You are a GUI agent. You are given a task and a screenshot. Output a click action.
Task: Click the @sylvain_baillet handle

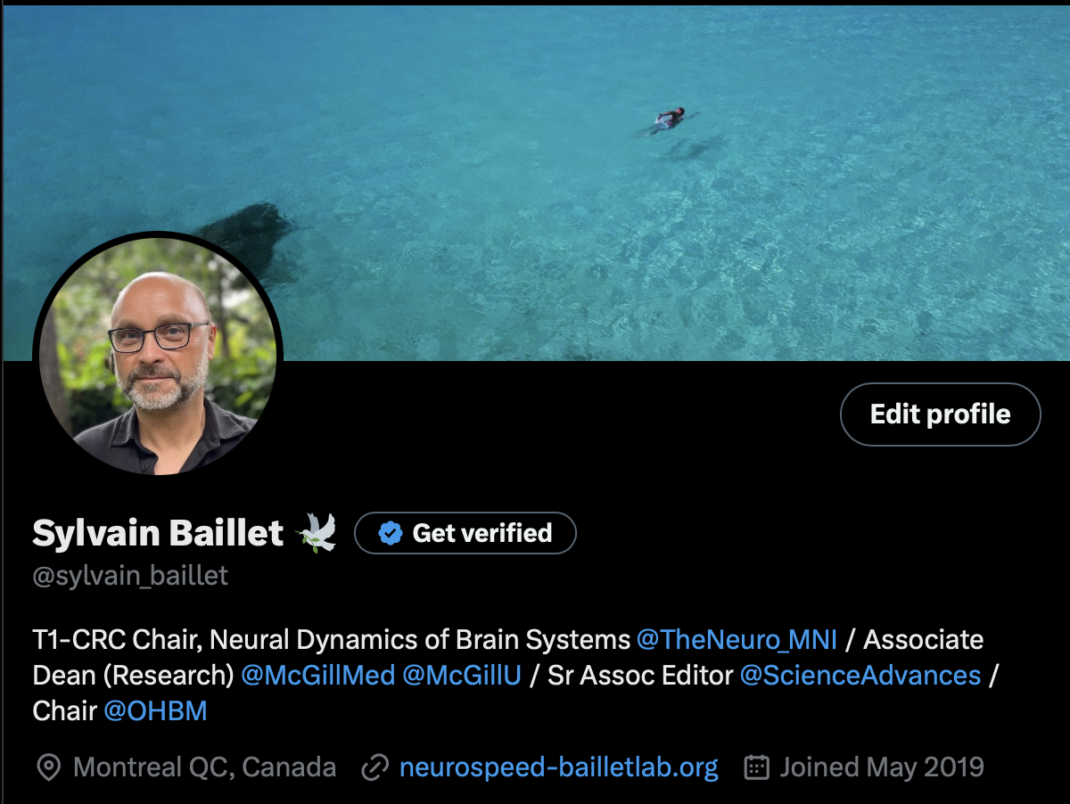pos(130,577)
